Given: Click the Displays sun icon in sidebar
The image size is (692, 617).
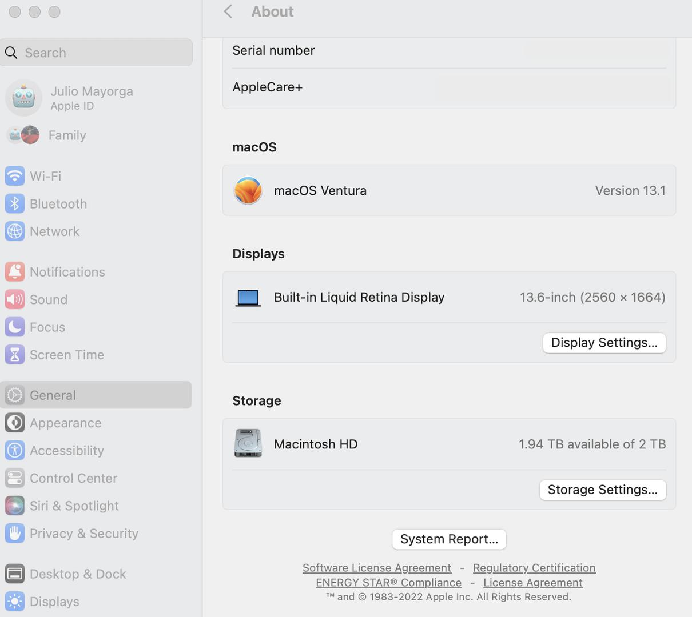Looking at the screenshot, I should coord(15,602).
